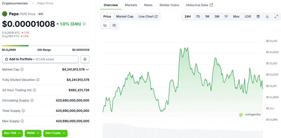Click the 24h Range progress bar
Screen dimensions: 281x138
click(x=46, y=46)
